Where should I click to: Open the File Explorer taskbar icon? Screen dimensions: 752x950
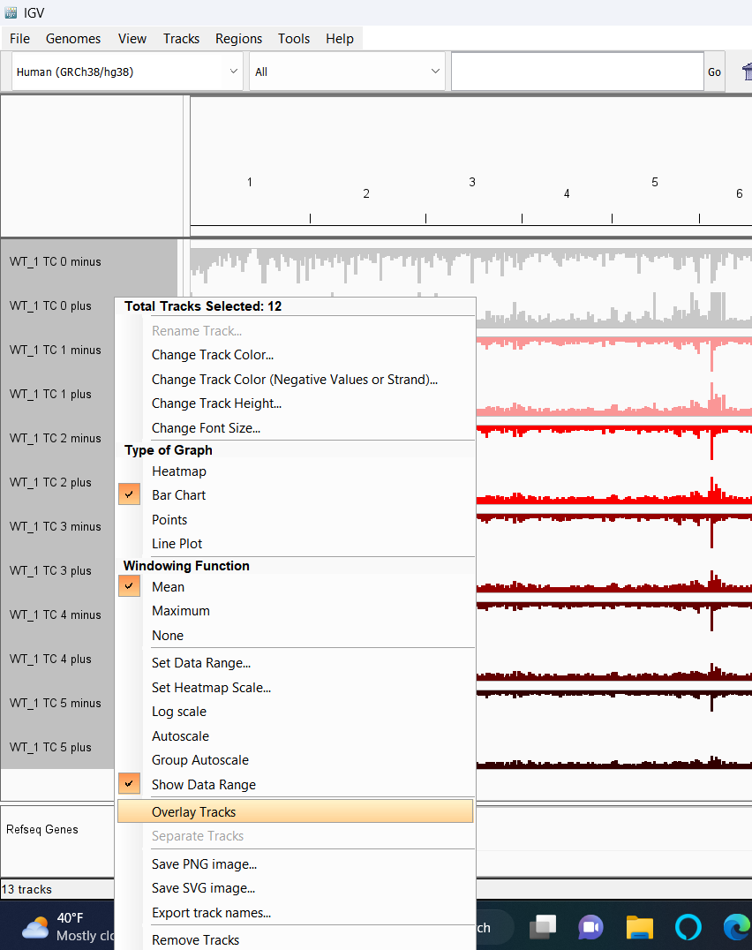639,927
